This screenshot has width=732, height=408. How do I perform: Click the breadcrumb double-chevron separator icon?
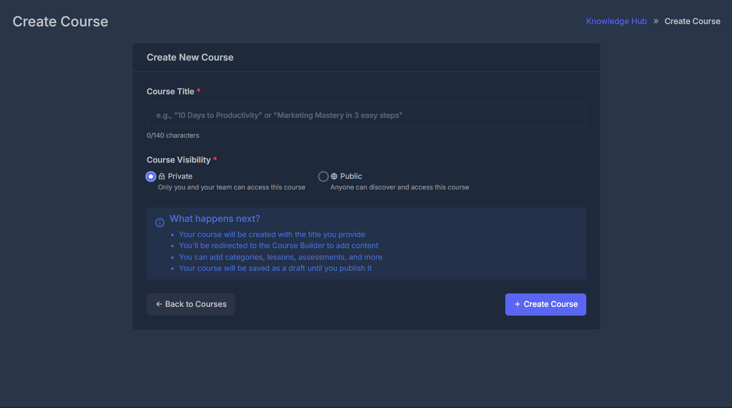pos(656,21)
